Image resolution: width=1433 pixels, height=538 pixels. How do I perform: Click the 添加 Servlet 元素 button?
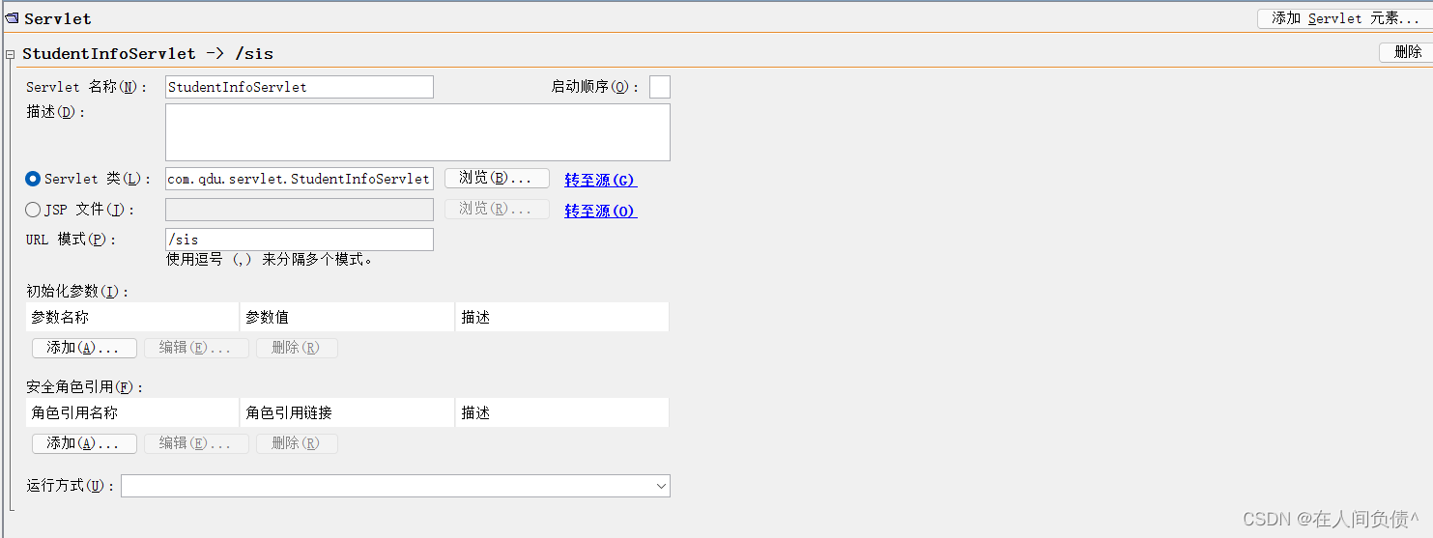(1344, 18)
